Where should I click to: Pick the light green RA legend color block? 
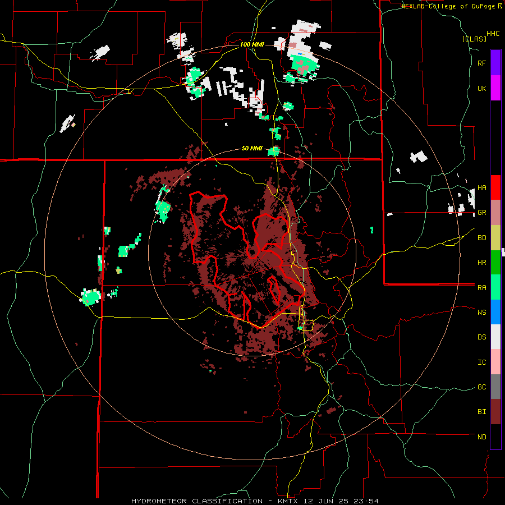point(495,287)
